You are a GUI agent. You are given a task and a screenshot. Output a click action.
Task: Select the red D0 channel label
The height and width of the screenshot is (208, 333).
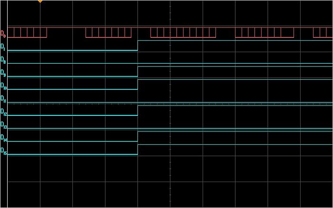click(x=3, y=34)
